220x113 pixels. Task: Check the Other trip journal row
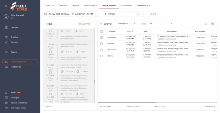(x=101, y=56)
